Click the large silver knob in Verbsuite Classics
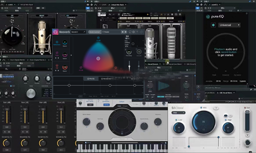Viewport: 256px width, 153px height. click(31, 93)
